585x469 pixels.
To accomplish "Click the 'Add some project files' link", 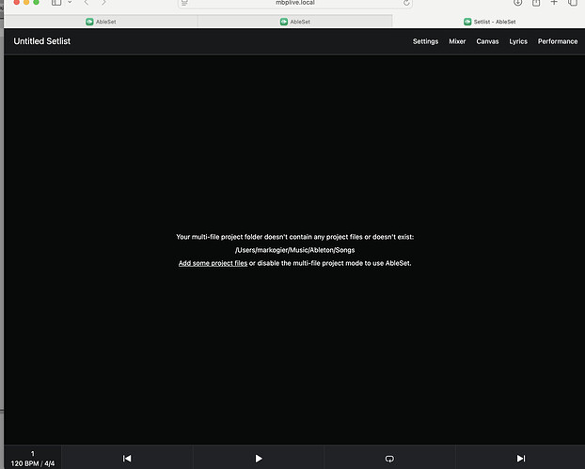I will [x=213, y=263].
